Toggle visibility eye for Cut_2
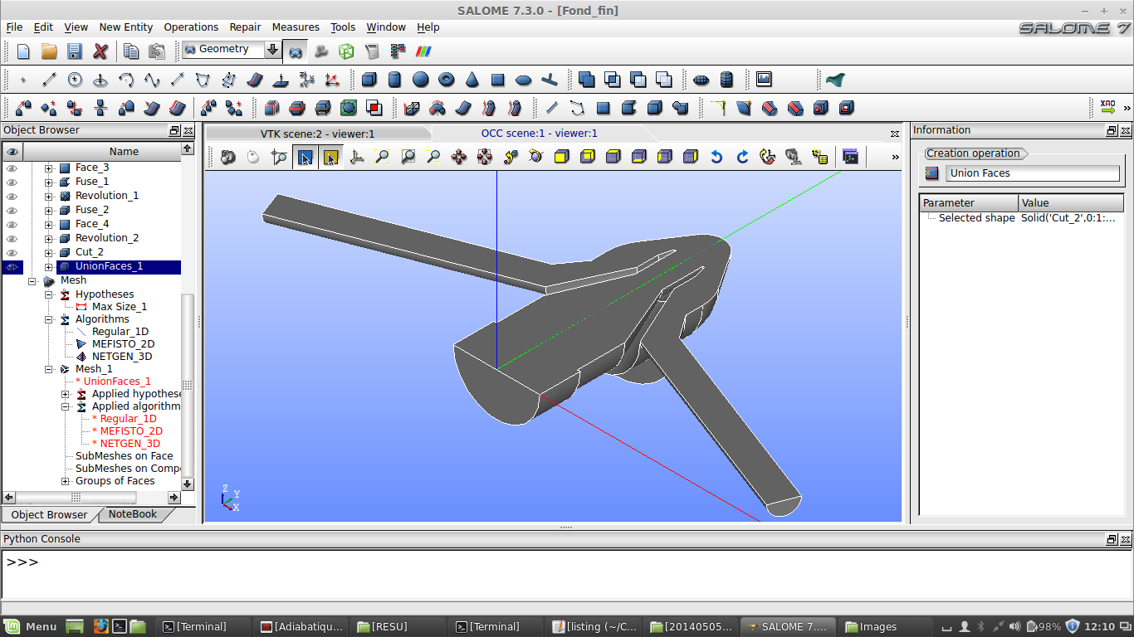 (x=12, y=252)
